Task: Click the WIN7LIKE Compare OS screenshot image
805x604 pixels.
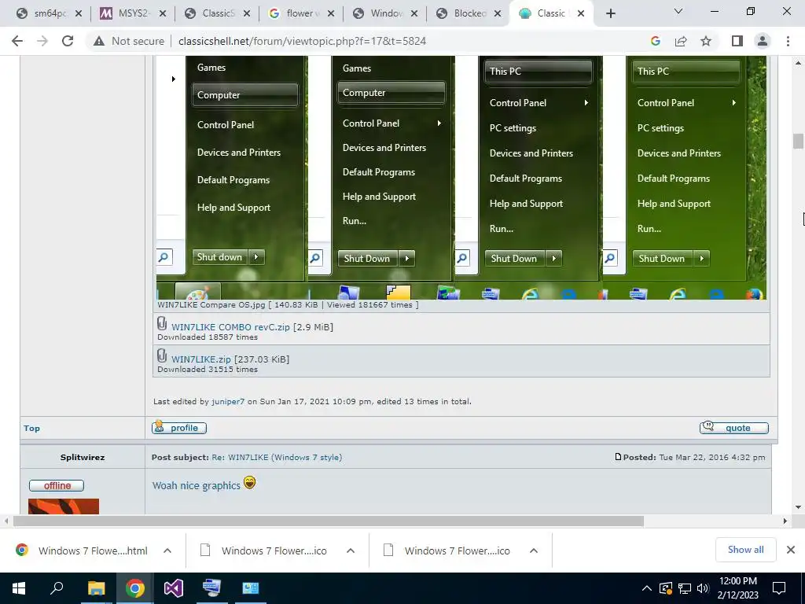Action: (x=461, y=178)
